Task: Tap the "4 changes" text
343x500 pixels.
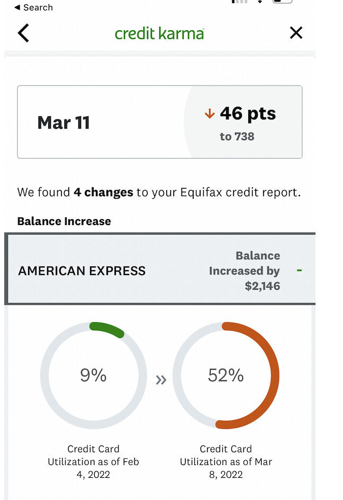Action: tap(103, 192)
